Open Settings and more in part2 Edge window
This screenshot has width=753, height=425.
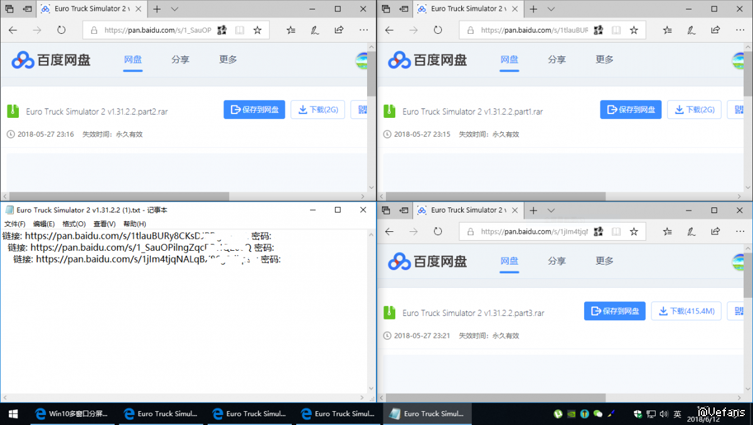[364, 30]
